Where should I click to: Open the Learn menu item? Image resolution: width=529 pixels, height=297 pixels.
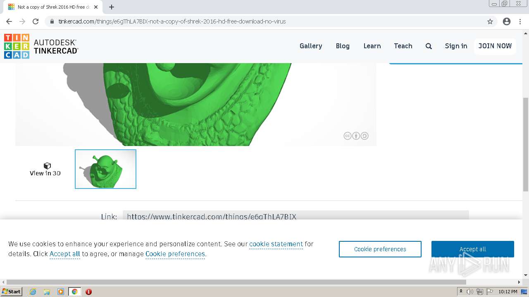pos(372,46)
